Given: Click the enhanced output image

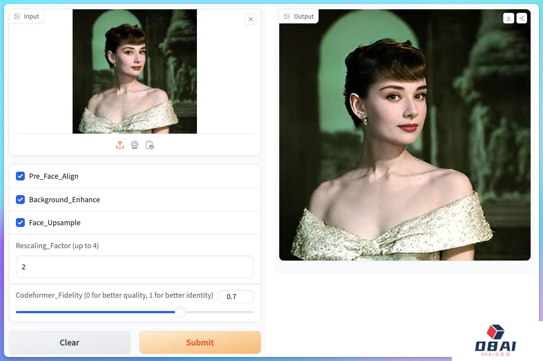Looking at the screenshot, I should click(x=404, y=135).
